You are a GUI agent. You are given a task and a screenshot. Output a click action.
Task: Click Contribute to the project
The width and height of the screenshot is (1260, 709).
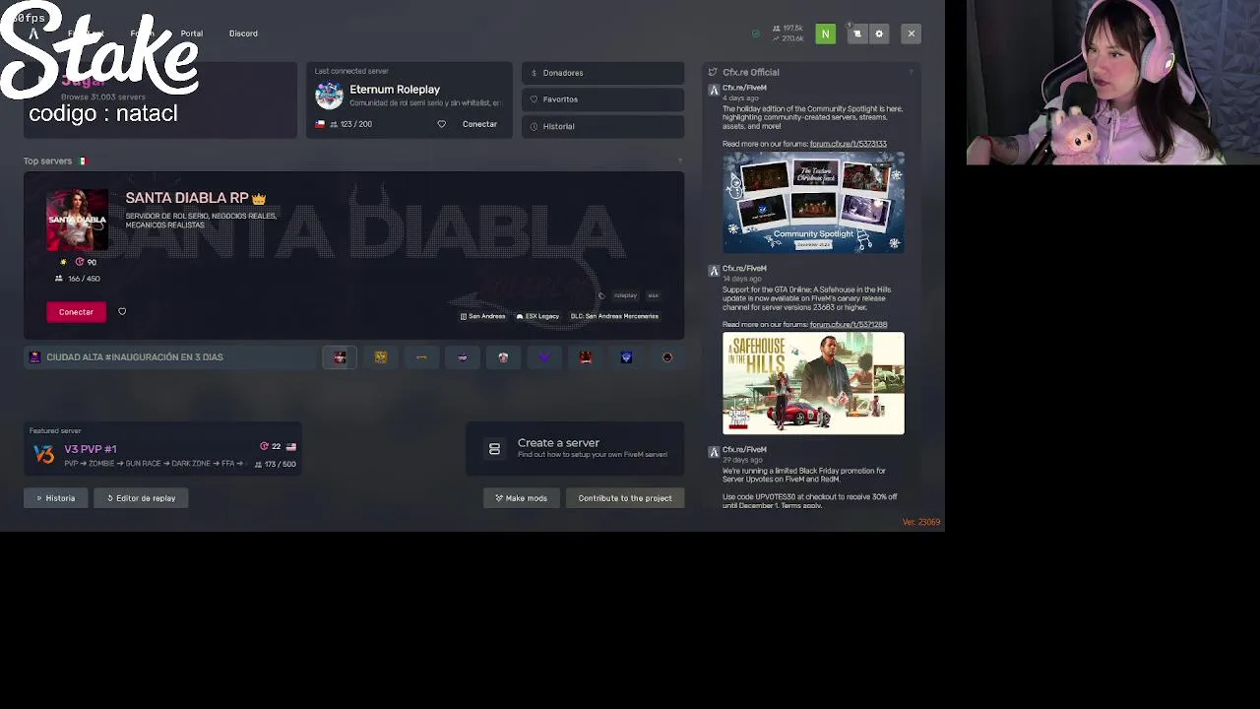625,498
